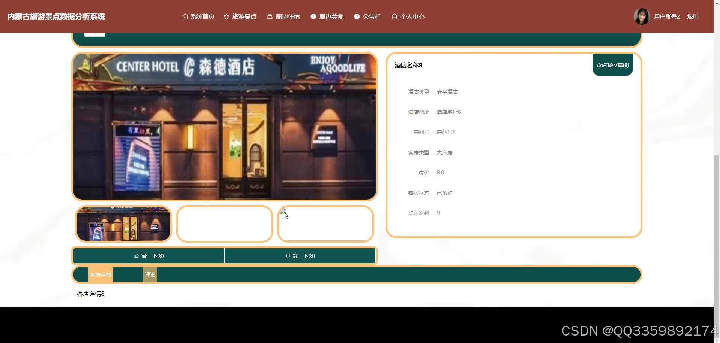Click the 用户账号2 account name

pos(667,16)
